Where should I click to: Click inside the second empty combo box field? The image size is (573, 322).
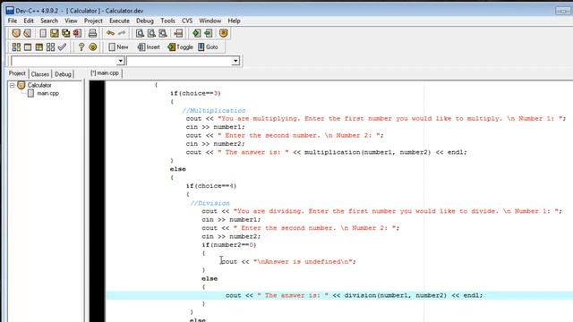179,61
